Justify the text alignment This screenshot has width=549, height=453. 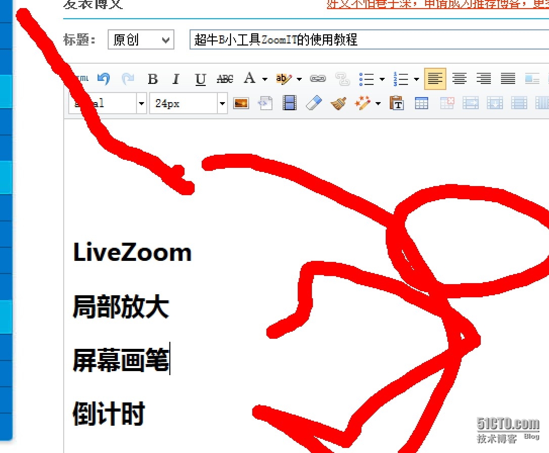508,79
